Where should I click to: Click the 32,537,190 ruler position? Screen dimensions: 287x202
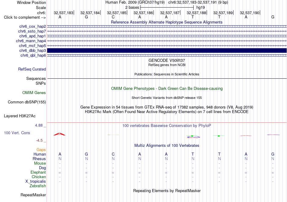click(x=250, y=13)
